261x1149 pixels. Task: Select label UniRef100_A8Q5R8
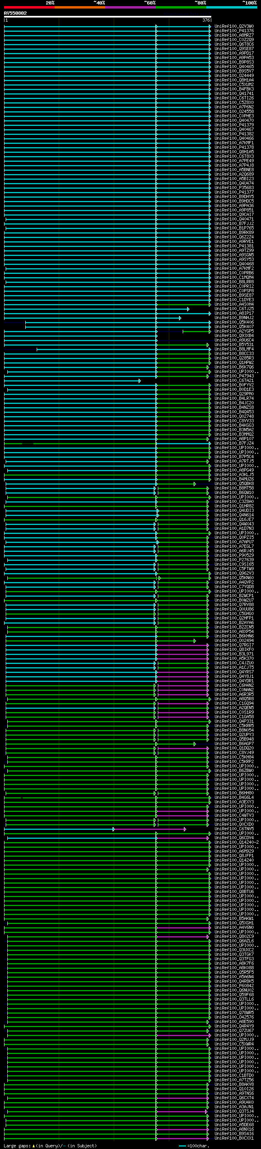(234, 699)
